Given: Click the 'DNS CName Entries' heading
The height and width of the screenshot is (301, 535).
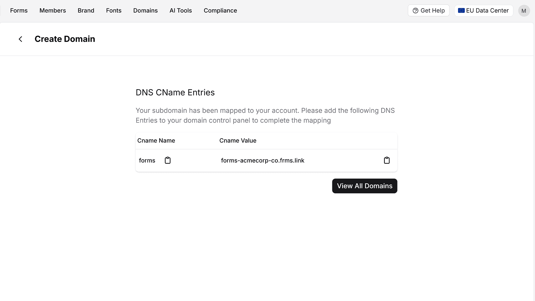Looking at the screenshot, I should tap(175, 93).
